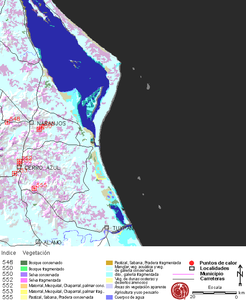Click the kilometer scale bar

tap(214, 293)
